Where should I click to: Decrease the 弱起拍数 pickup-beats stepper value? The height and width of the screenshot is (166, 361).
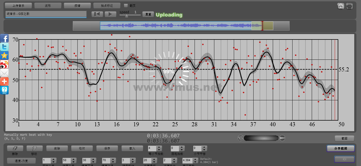(x=182, y=150)
